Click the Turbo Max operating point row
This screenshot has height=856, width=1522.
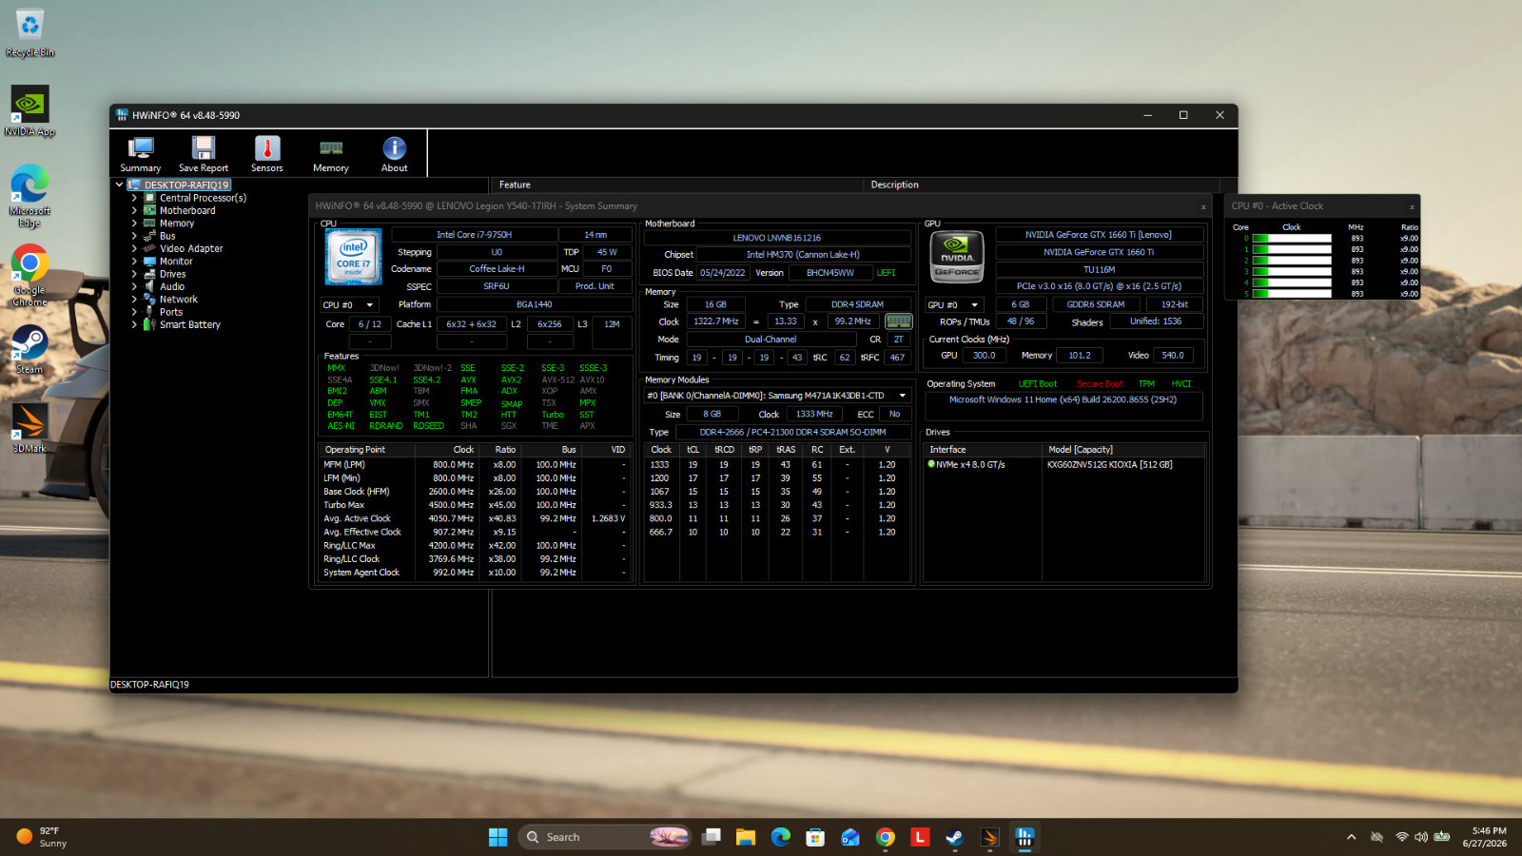coord(475,505)
